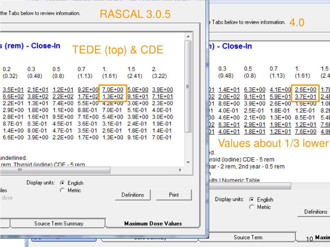Screen dimensions: 330x247
Task: Click the 6.6E+00 value in 3.0.5 table
Action: click(x=13, y=137)
